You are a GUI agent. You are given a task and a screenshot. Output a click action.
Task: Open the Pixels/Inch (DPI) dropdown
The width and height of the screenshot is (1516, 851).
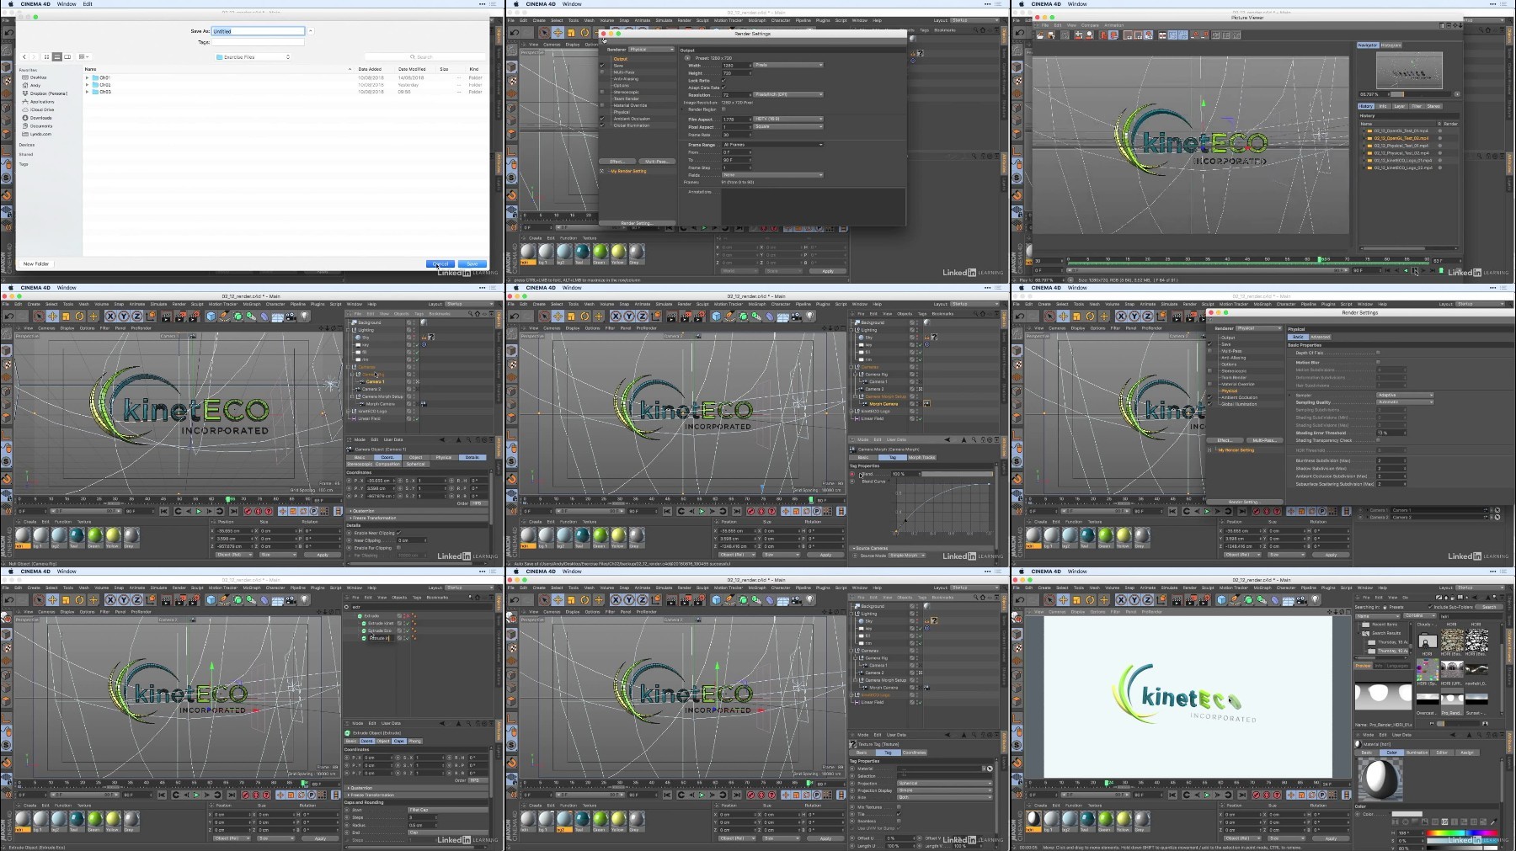coord(788,94)
